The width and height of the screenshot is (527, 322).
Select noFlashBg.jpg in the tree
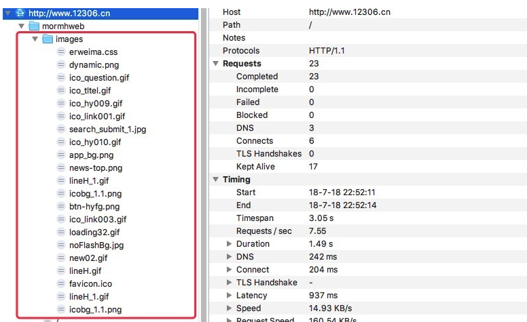[x=96, y=245]
